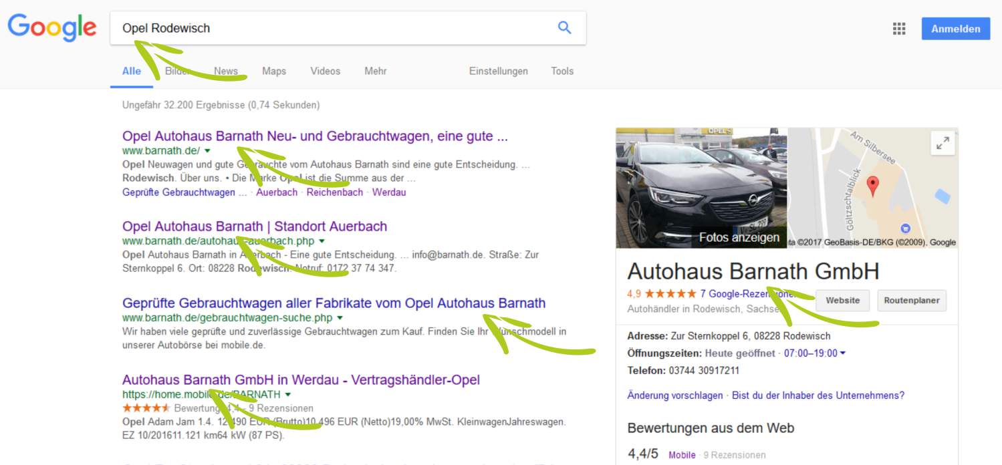Image resolution: width=1002 pixels, height=465 pixels.
Task: Open the Mehr menu
Action: (376, 71)
